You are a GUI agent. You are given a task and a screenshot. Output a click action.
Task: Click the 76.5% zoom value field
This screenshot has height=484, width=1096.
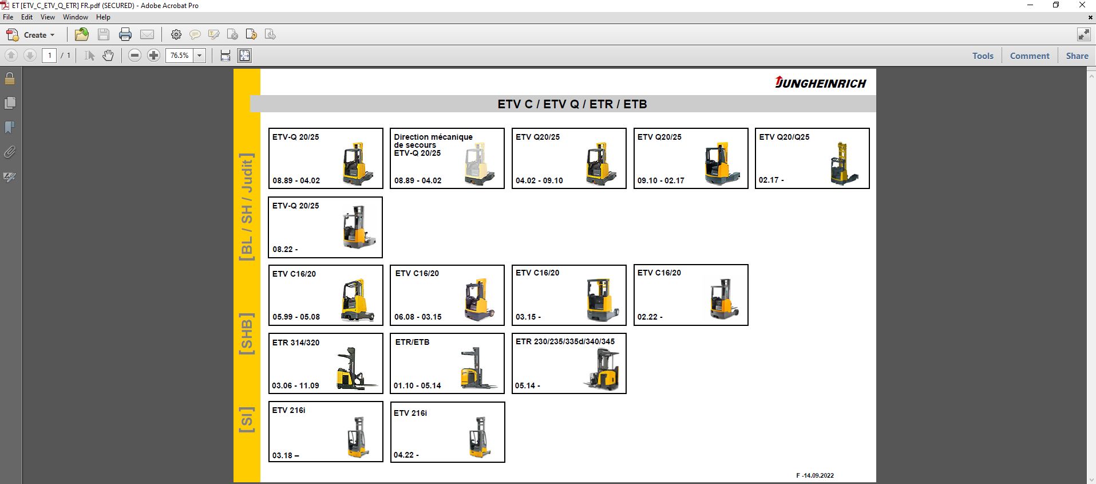180,56
